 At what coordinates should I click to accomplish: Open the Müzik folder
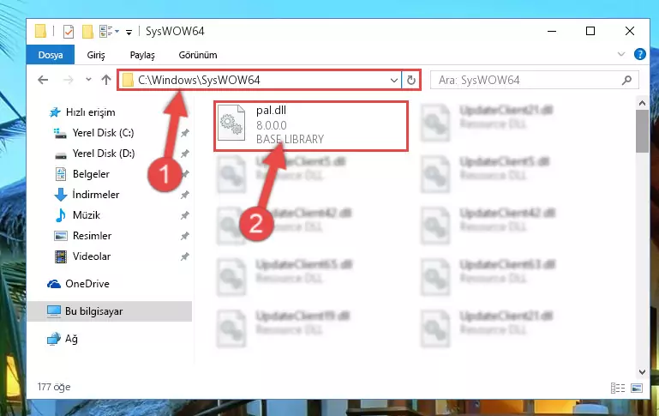87,215
